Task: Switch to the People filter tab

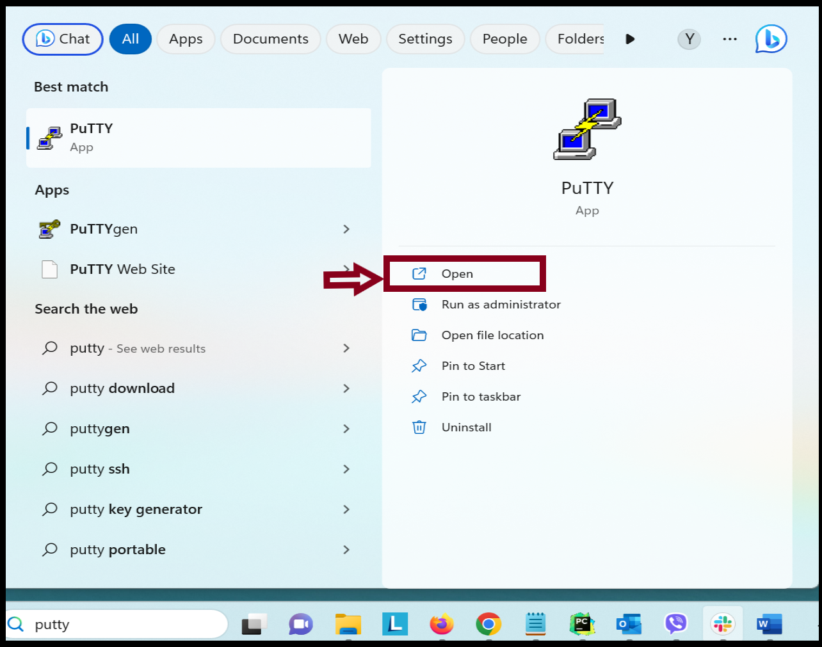Action: [x=504, y=39]
